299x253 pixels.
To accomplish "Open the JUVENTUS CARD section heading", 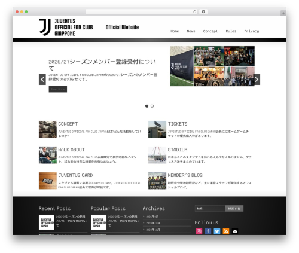I will point(75,175).
